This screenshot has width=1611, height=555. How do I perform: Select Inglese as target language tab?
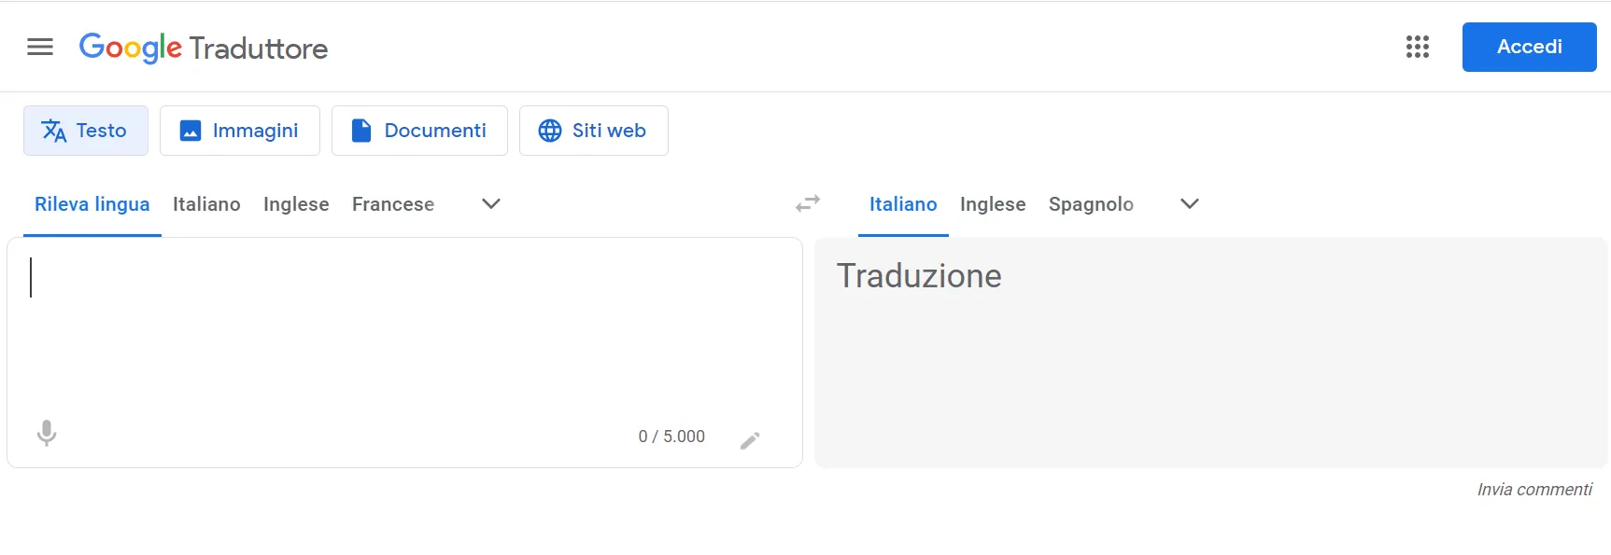[x=993, y=203]
